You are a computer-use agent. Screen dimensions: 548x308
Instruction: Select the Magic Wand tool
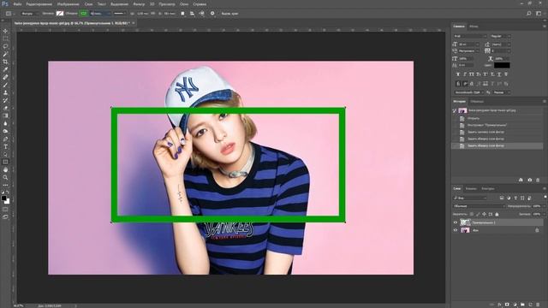click(5, 54)
